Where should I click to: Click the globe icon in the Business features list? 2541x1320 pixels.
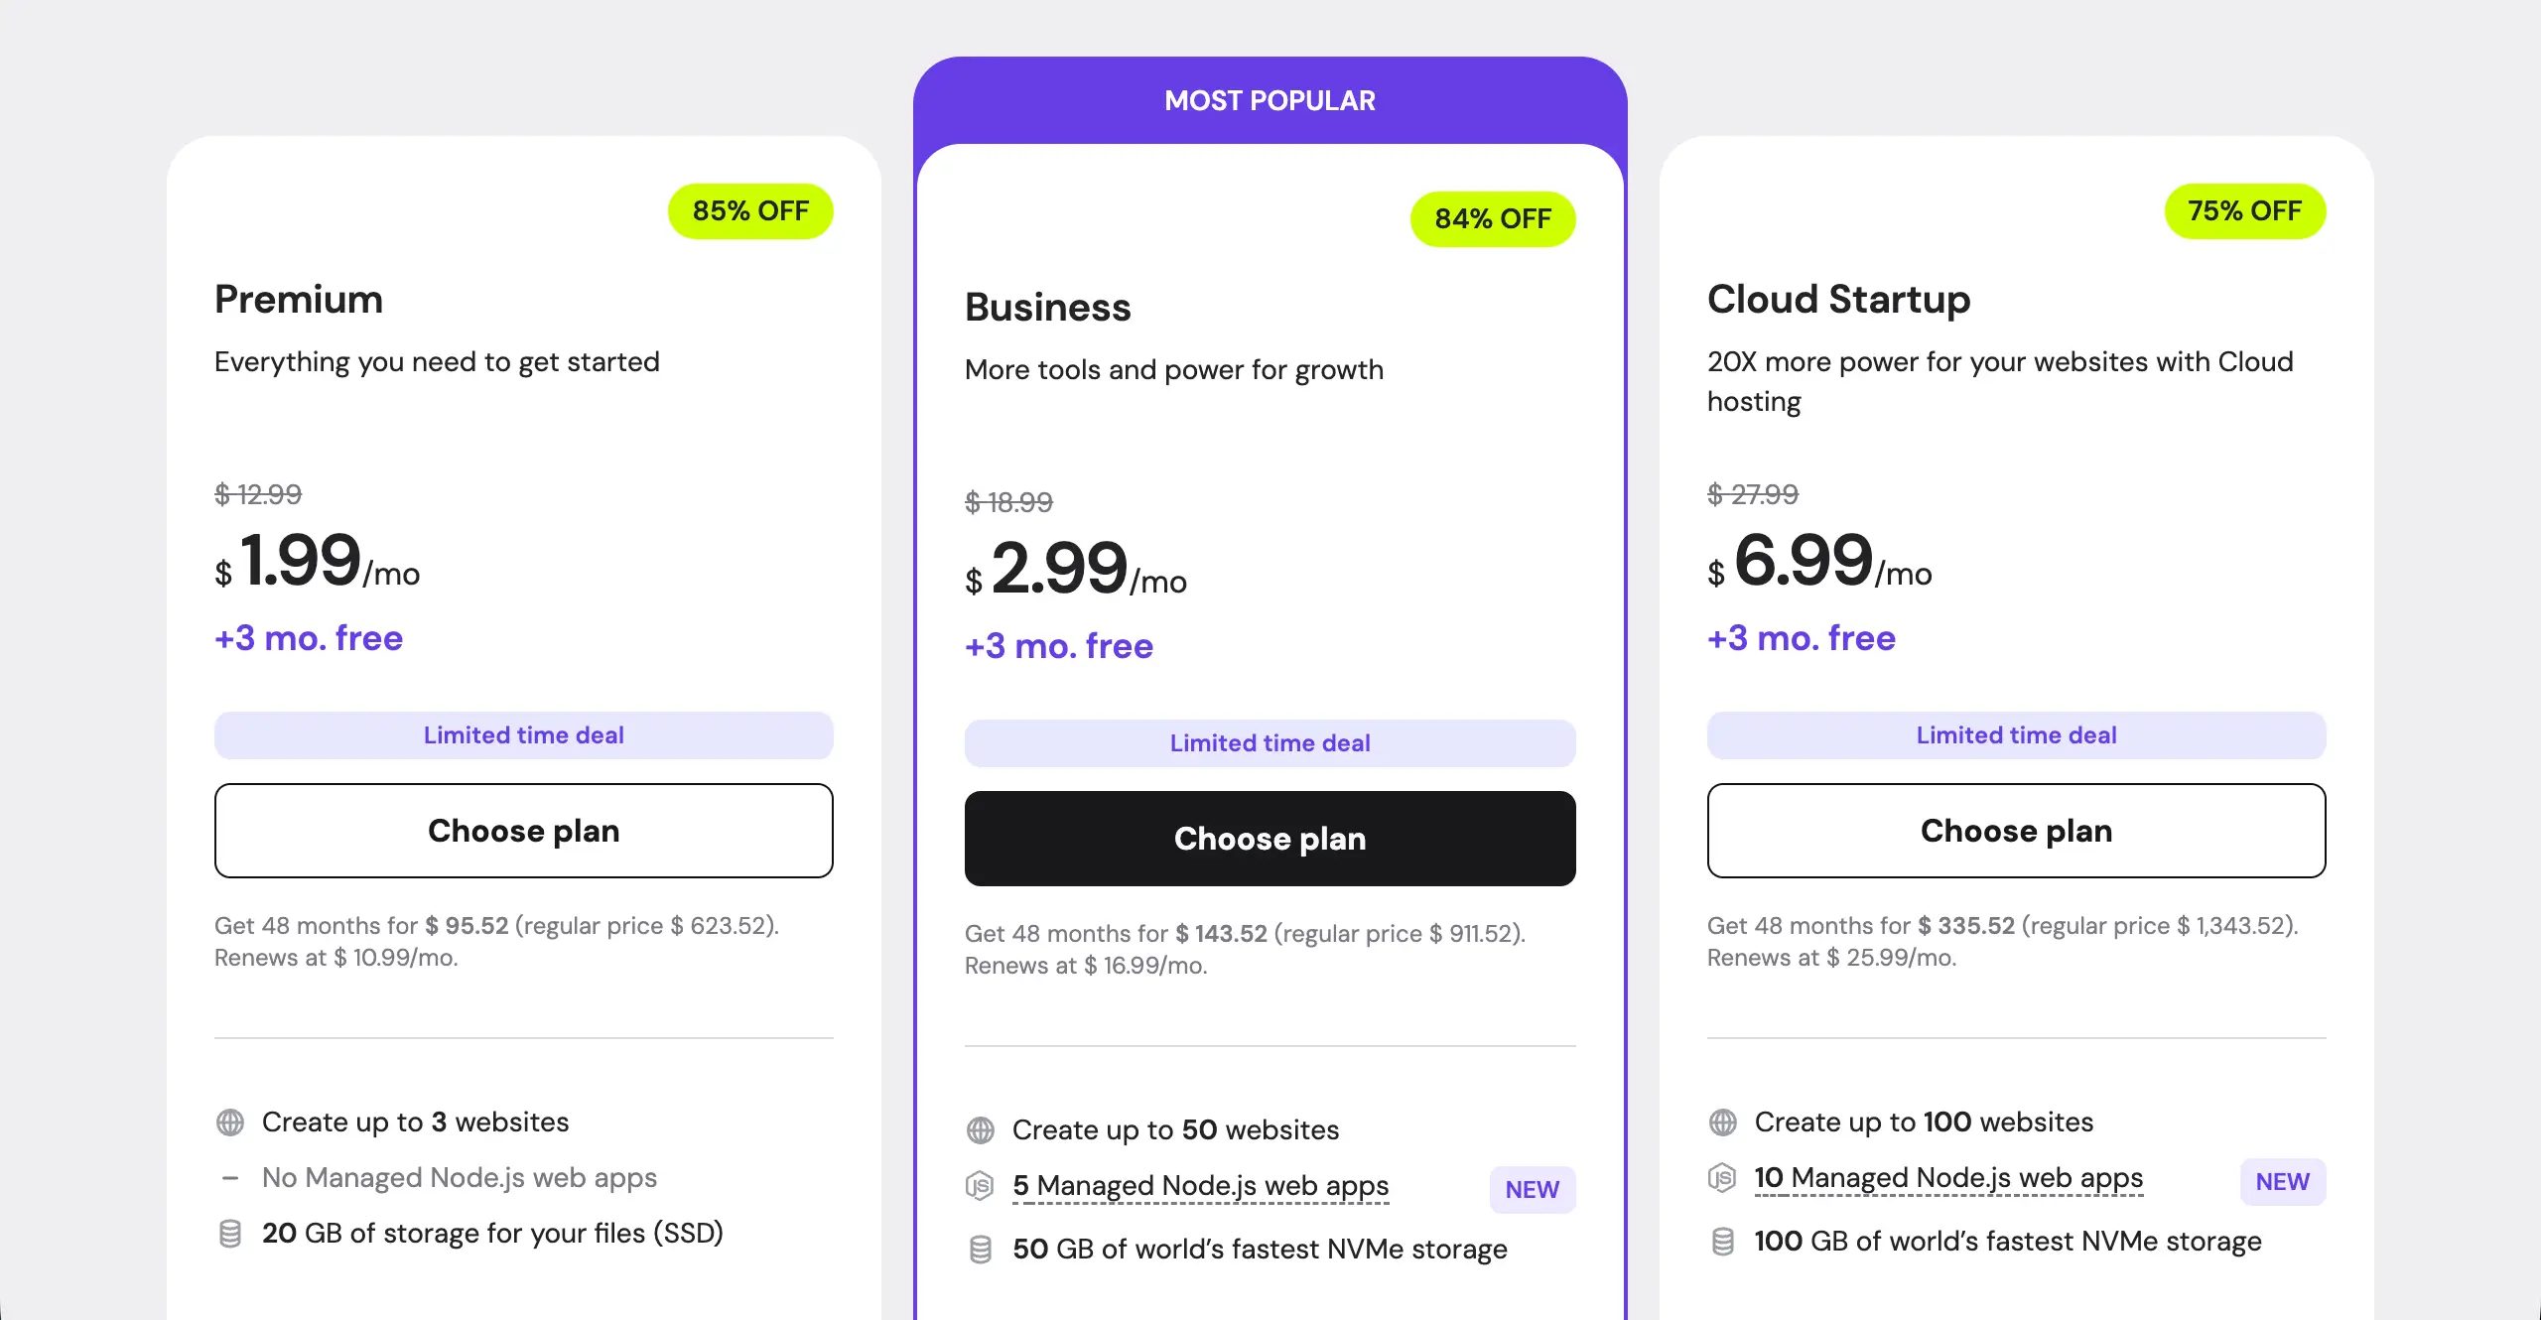coord(981,1130)
